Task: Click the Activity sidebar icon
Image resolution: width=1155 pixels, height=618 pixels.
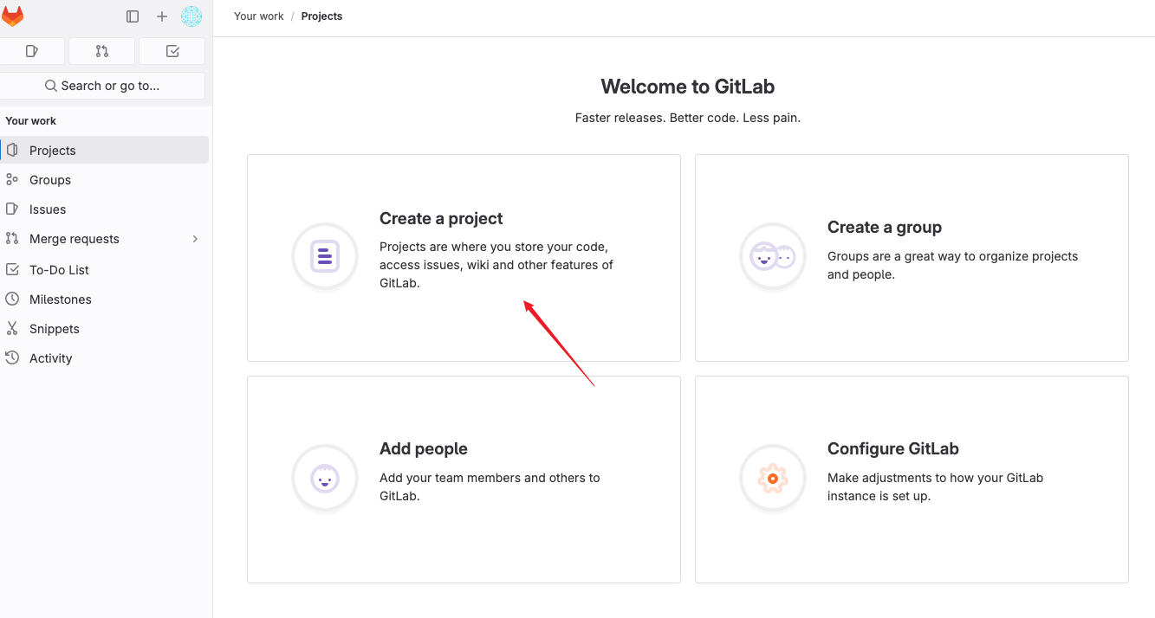Action: 12,358
